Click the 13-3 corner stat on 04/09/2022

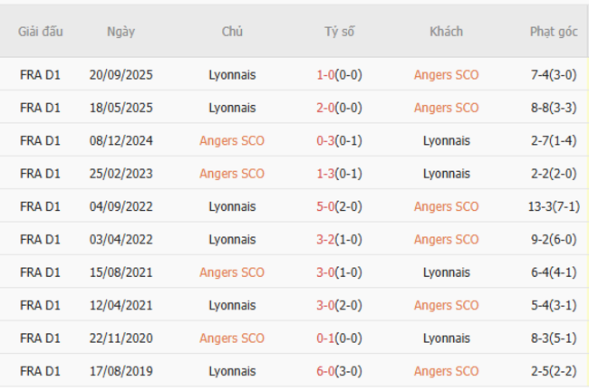pyautogui.click(x=544, y=206)
